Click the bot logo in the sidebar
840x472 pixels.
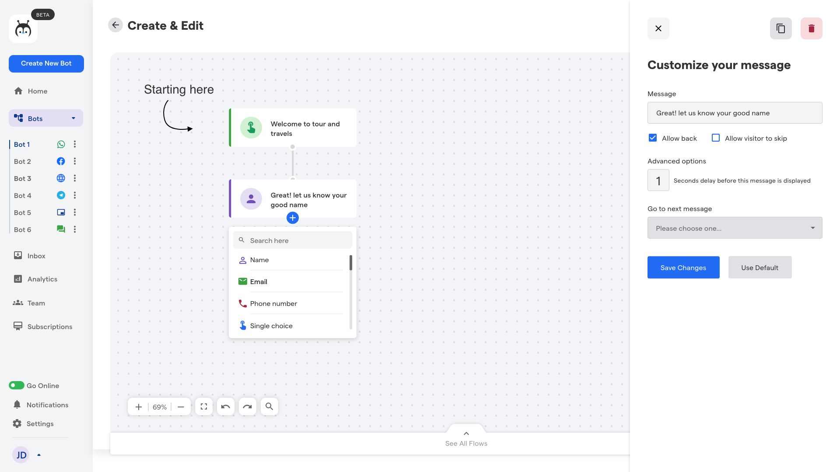pos(23,29)
